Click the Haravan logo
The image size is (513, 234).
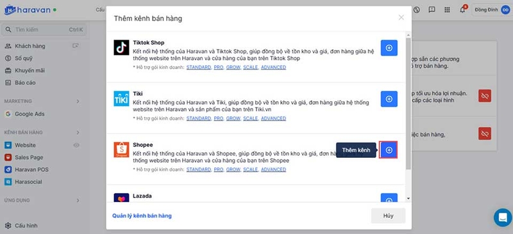coord(28,10)
